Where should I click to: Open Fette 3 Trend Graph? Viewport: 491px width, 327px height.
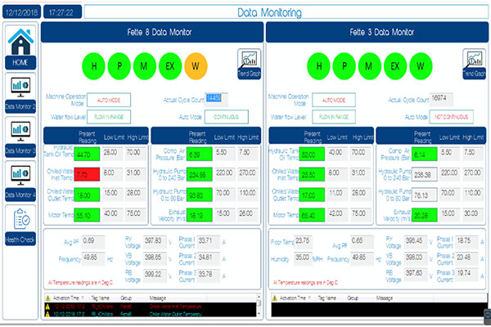click(x=475, y=63)
